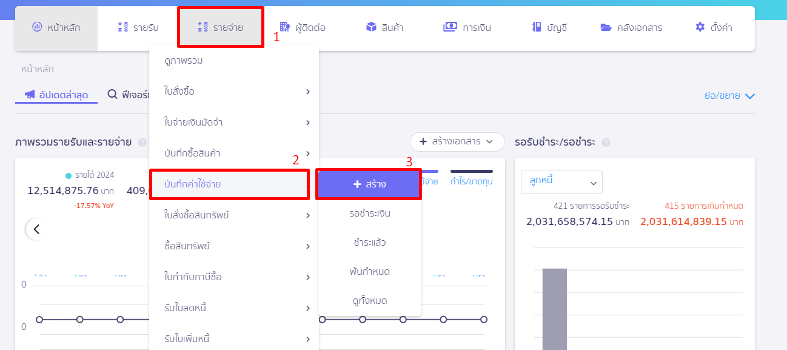Open the หน้าหลัก home tab

click(56, 28)
